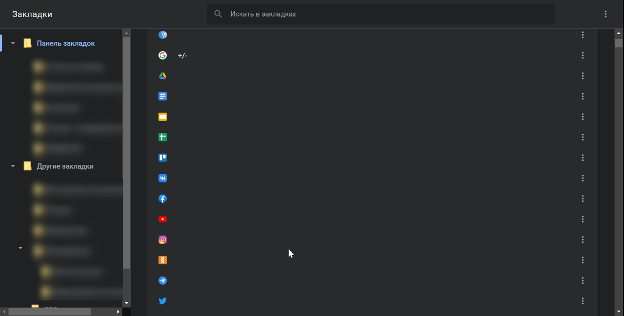Open more actions for the Google Slides bookmark
624x316 pixels.
tap(583, 117)
